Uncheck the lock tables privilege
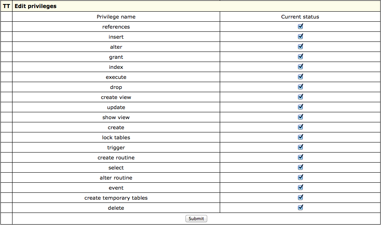 (300, 137)
